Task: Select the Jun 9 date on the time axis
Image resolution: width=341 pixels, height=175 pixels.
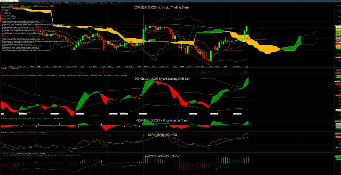Action: pyautogui.click(x=38, y=66)
